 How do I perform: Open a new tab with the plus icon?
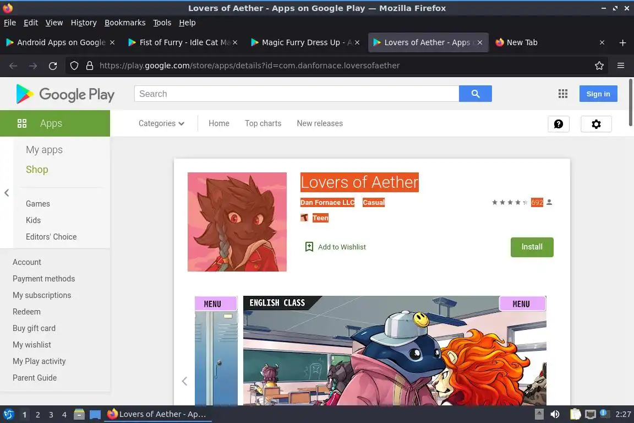[622, 42]
